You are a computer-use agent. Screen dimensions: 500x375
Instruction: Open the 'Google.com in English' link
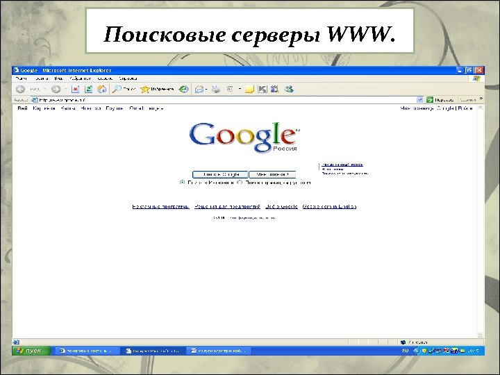coord(329,207)
